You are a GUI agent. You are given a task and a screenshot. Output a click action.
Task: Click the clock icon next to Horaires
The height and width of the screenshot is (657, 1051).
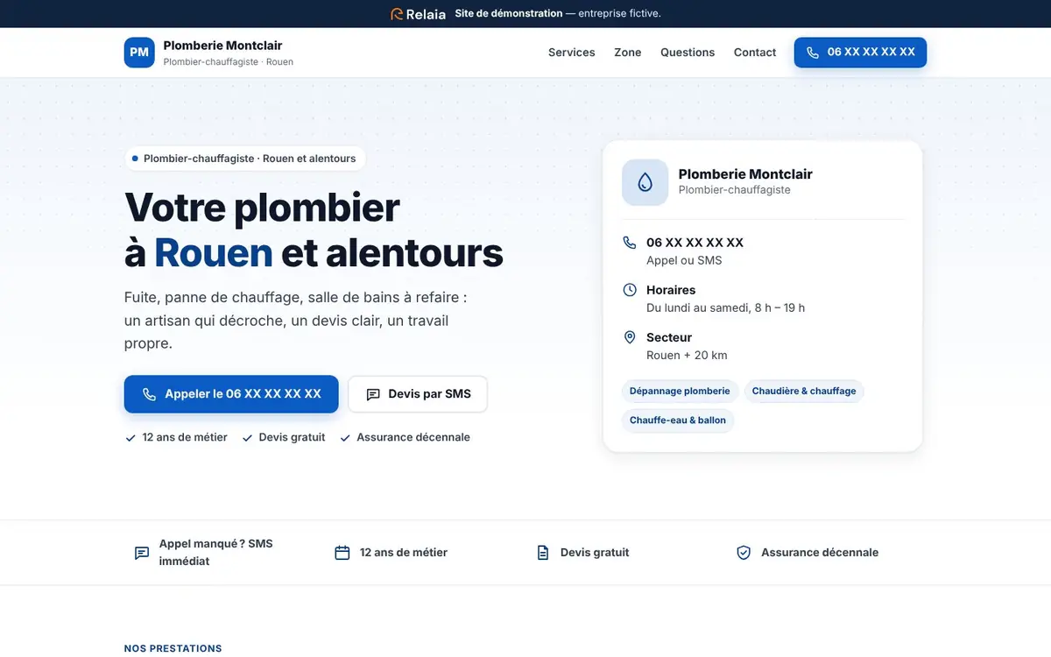pos(630,290)
